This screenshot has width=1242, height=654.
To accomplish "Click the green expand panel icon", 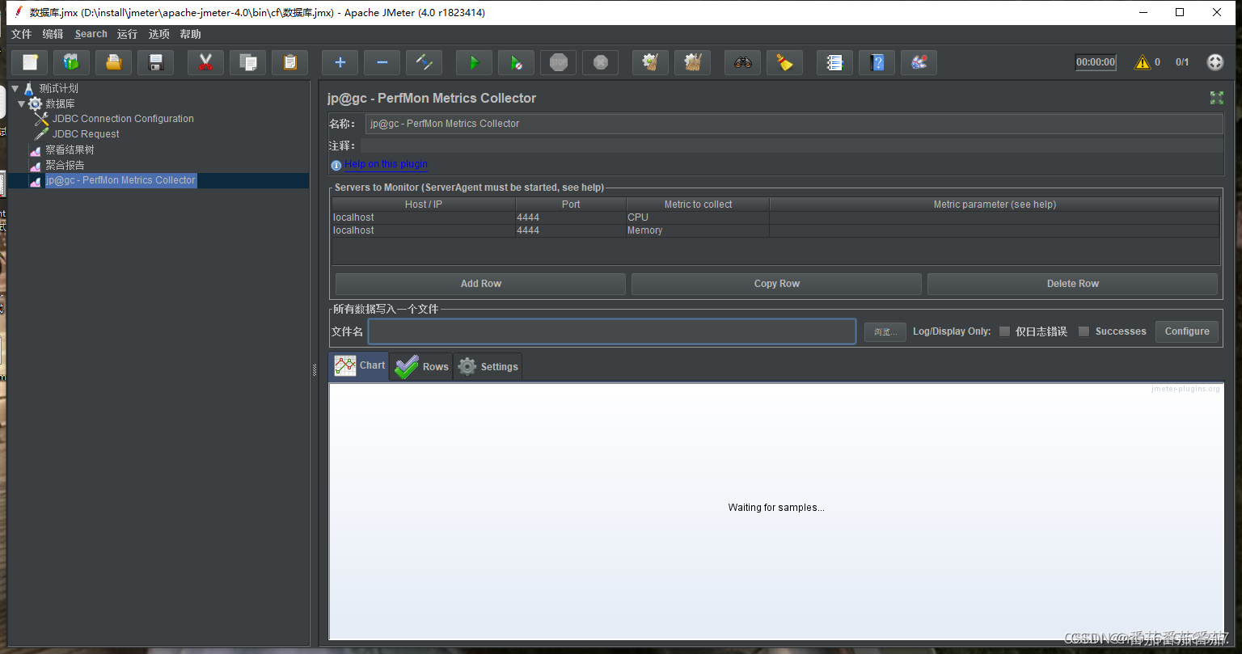I will click(x=1216, y=98).
